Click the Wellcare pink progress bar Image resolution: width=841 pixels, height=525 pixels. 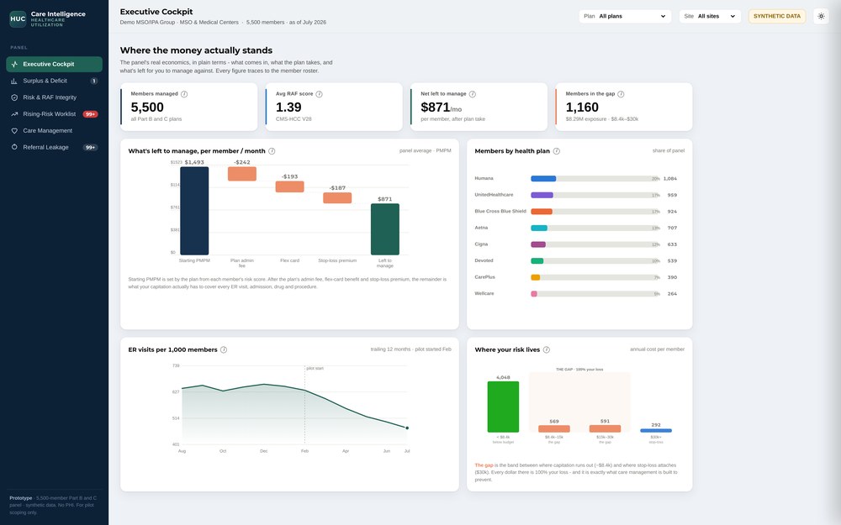pos(534,294)
